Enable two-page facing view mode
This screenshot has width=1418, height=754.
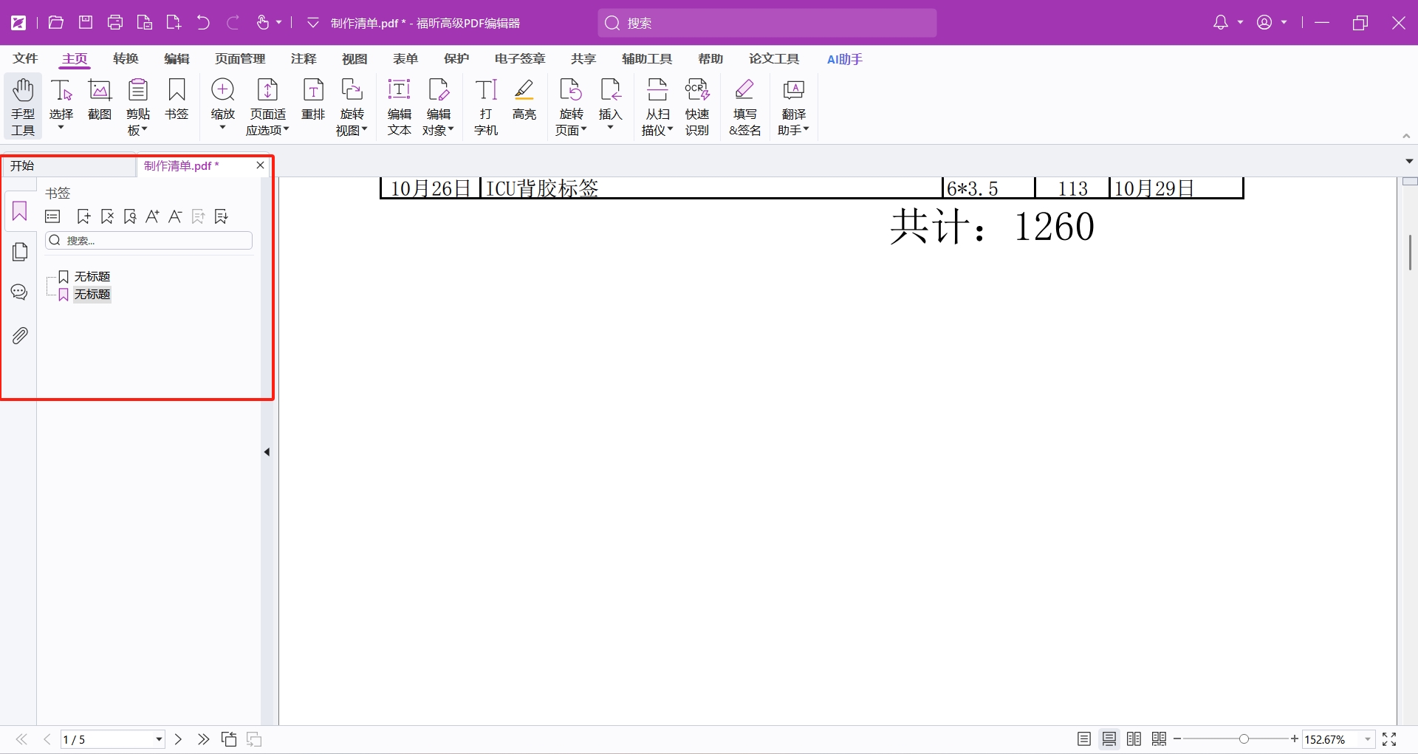(1134, 739)
